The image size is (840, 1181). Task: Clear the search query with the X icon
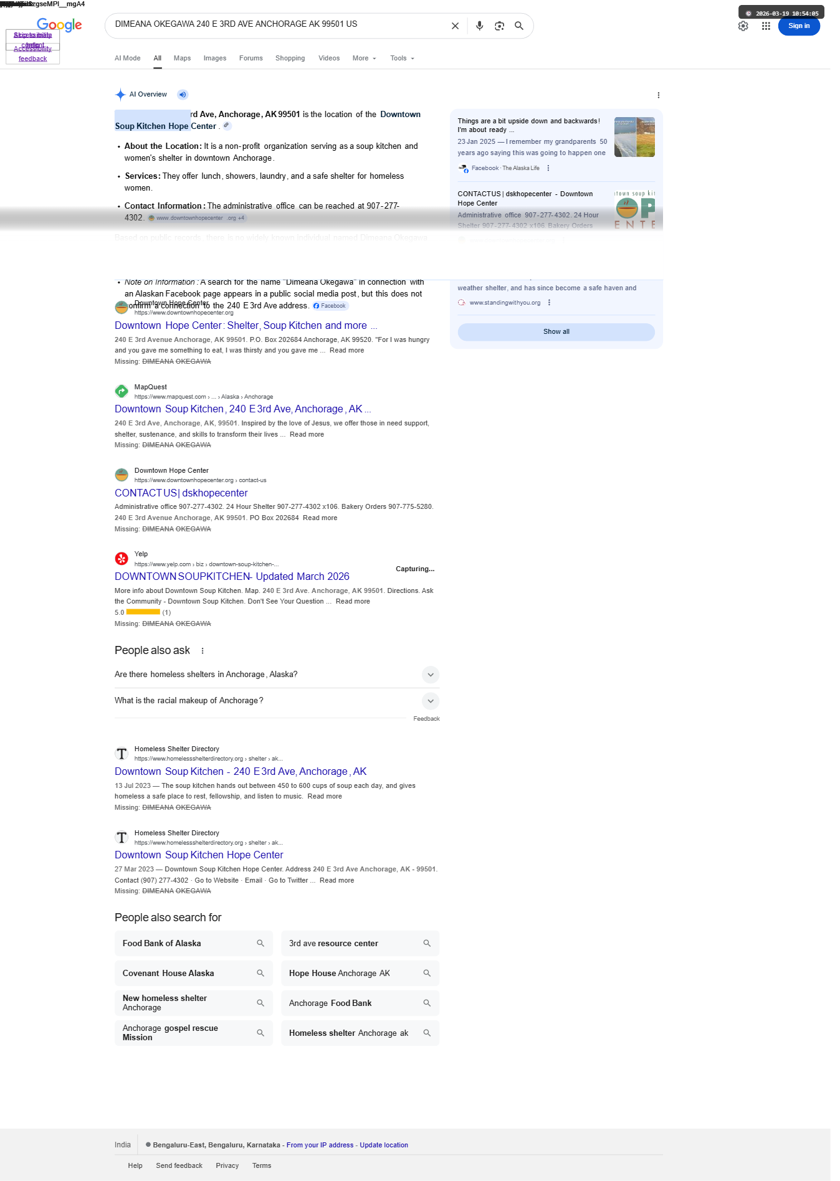pos(455,26)
